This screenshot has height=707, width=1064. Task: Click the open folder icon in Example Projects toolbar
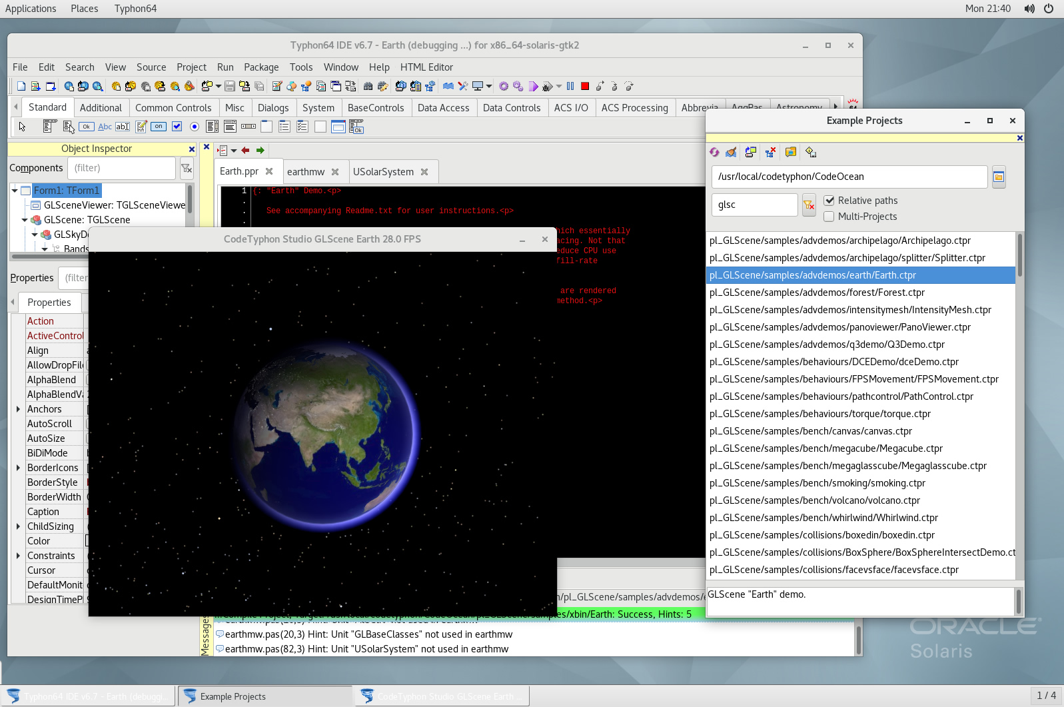point(791,152)
